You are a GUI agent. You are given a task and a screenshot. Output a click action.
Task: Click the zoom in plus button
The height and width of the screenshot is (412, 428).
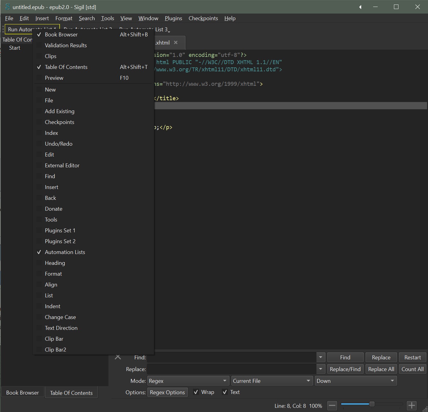tap(412, 406)
